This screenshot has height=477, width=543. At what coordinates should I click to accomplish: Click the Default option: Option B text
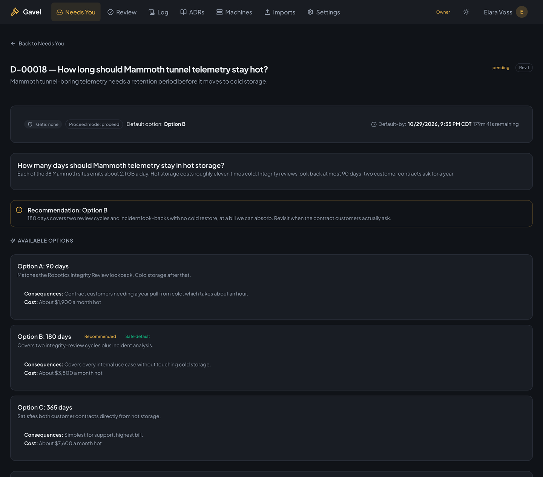(x=156, y=124)
